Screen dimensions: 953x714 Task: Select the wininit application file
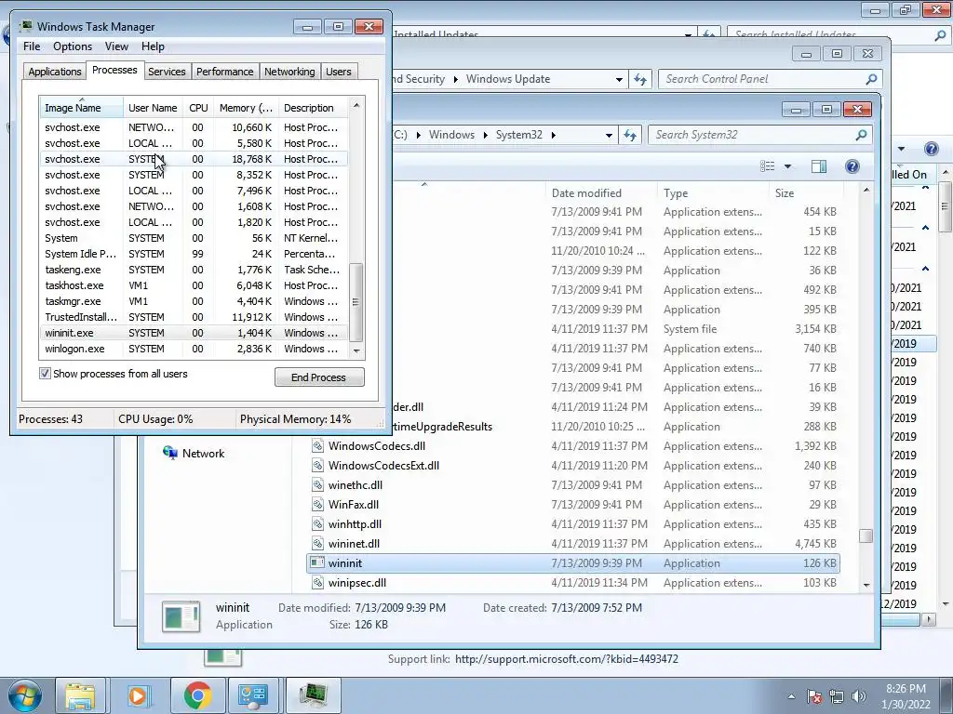[572, 562]
